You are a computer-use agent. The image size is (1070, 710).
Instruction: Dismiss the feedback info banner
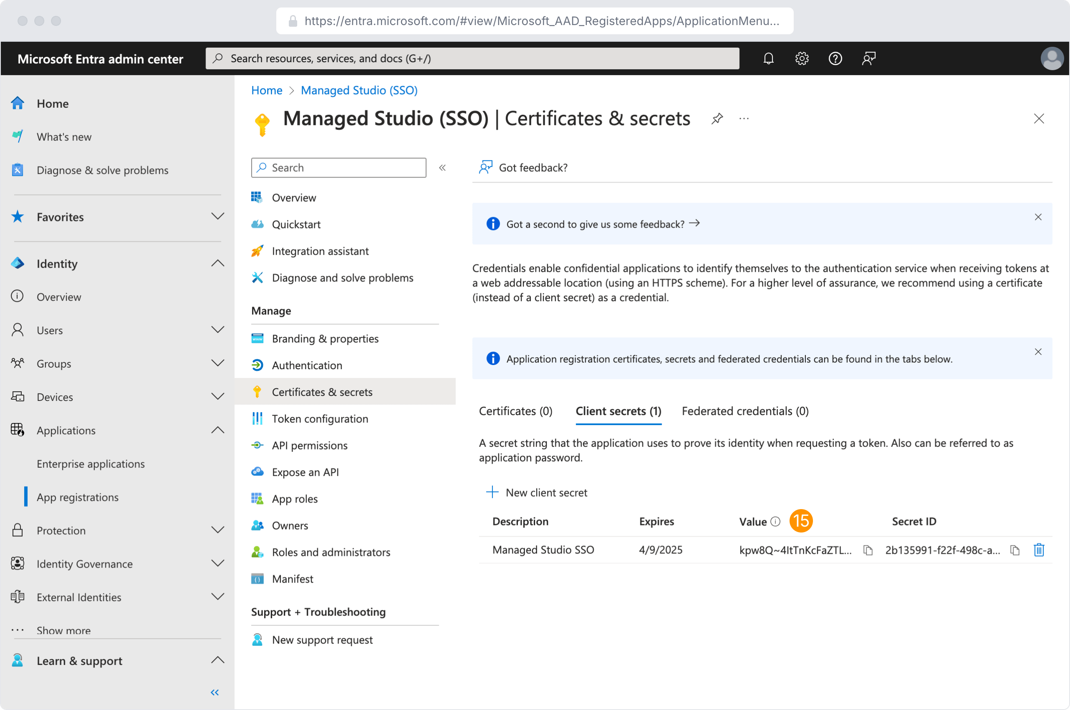tap(1038, 217)
